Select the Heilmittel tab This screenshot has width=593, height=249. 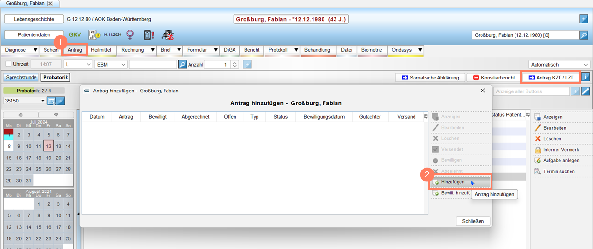pyautogui.click(x=101, y=50)
